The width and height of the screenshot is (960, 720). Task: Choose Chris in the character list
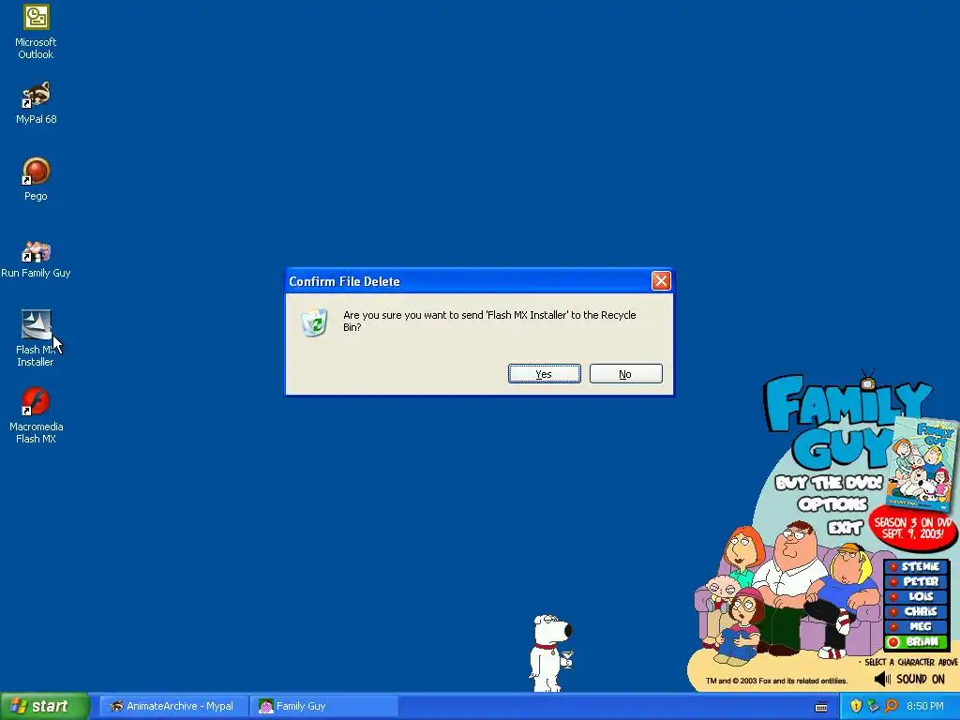pos(916,611)
